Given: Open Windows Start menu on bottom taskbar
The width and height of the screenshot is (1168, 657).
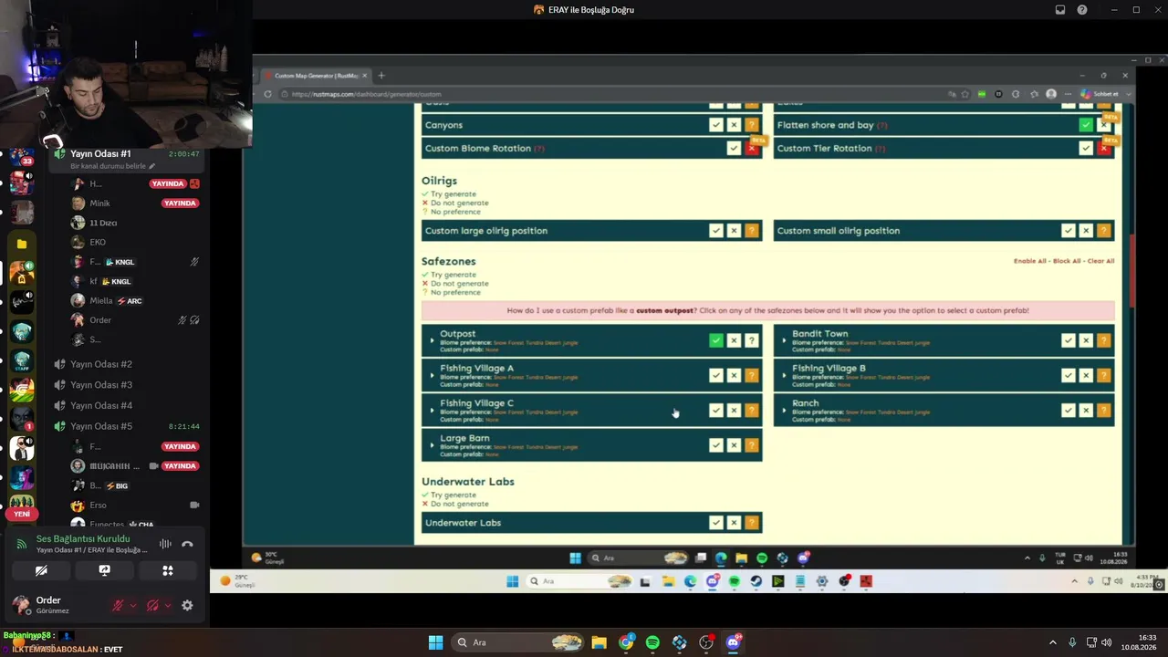Looking at the screenshot, I should tap(436, 642).
